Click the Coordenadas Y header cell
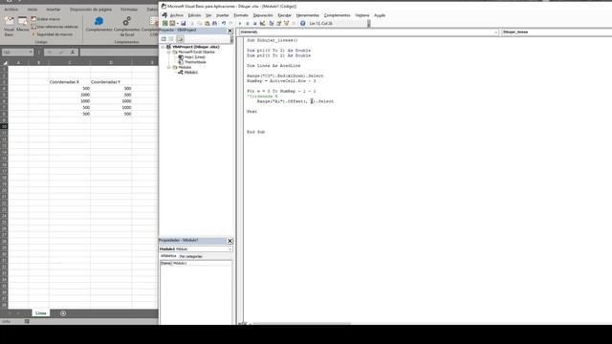The height and width of the screenshot is (344, 612). pos(111,82)
